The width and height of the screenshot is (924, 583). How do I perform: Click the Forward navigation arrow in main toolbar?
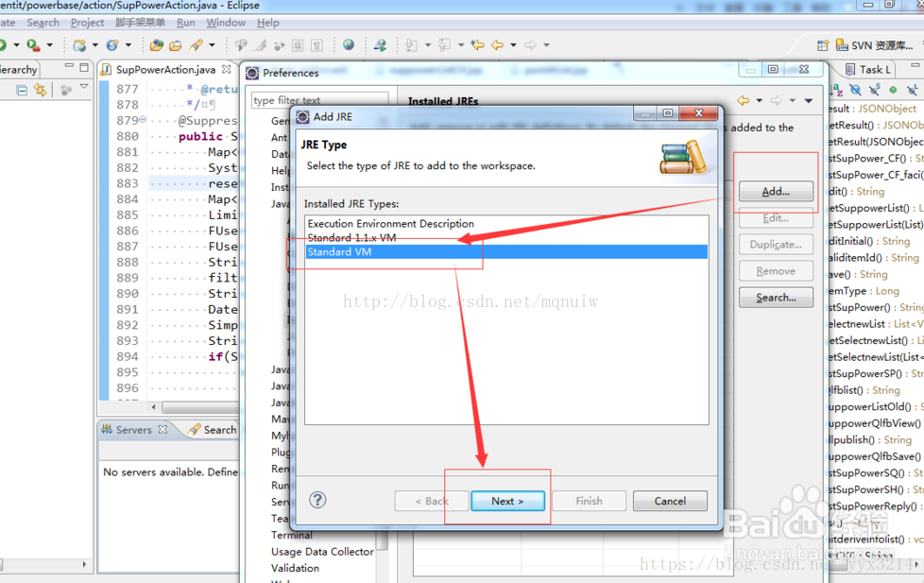coord(530,44)
